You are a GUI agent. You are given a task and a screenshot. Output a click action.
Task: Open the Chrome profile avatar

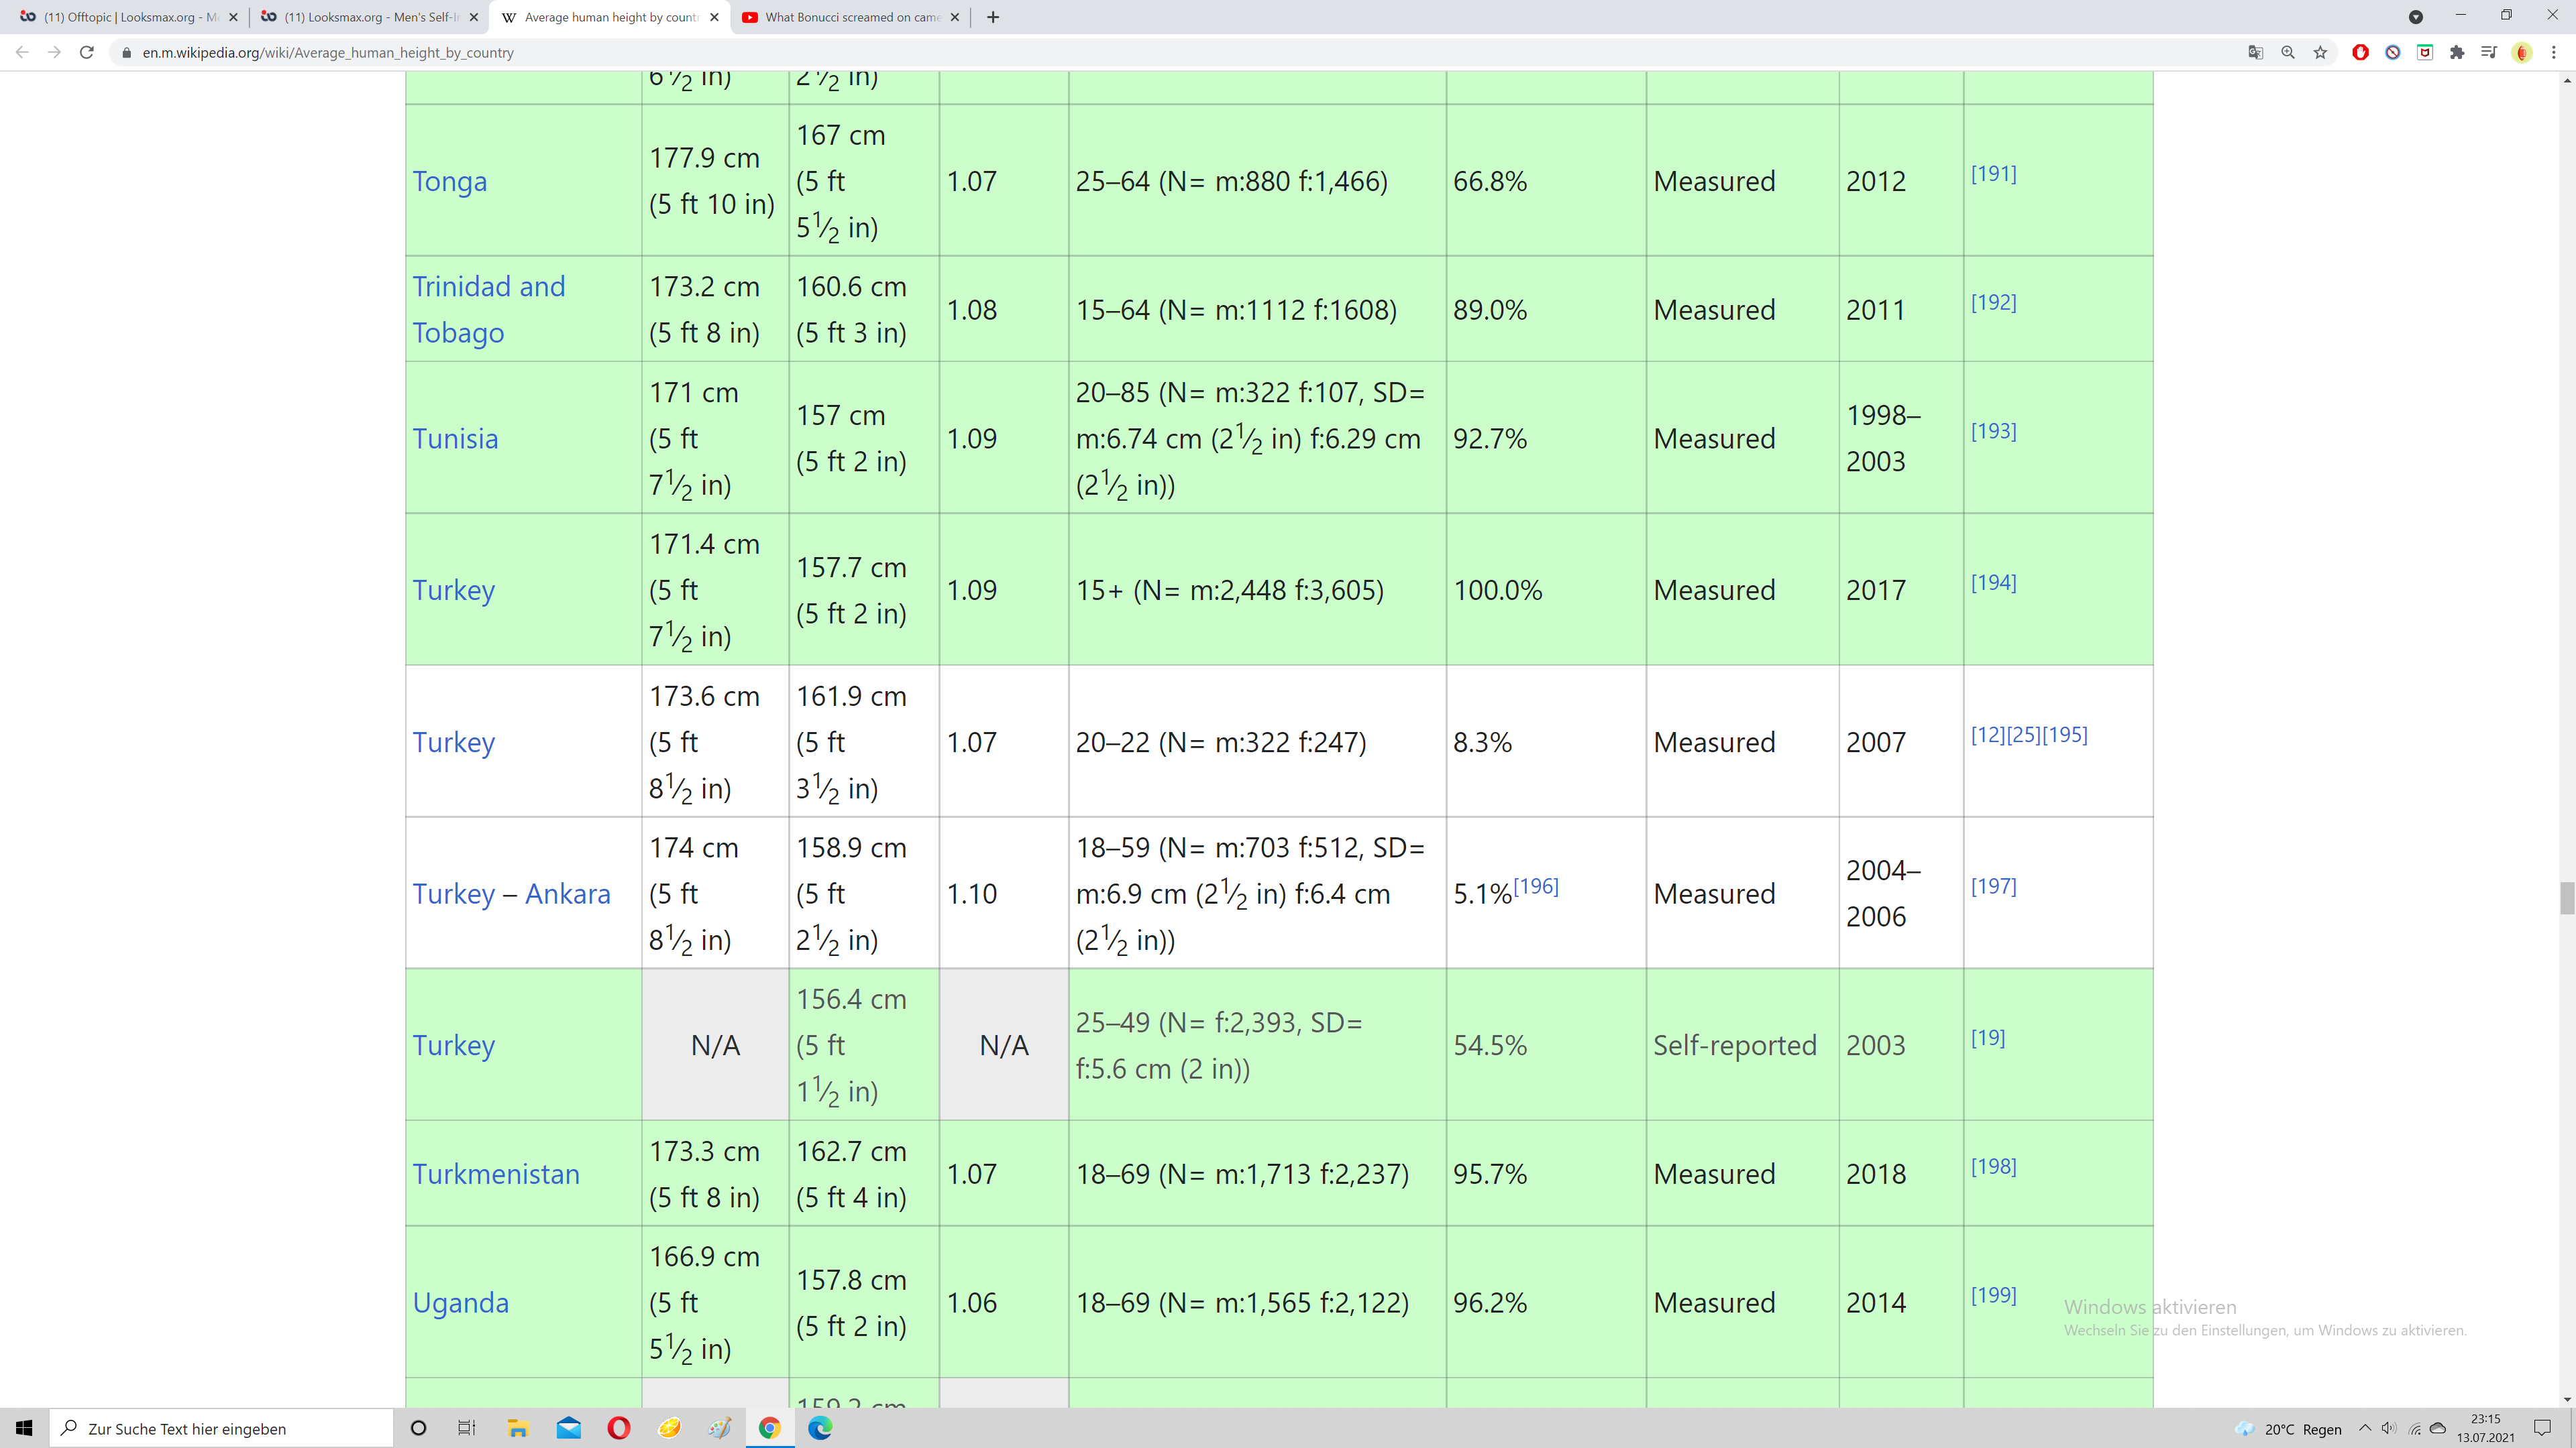tap(2522, 52)
